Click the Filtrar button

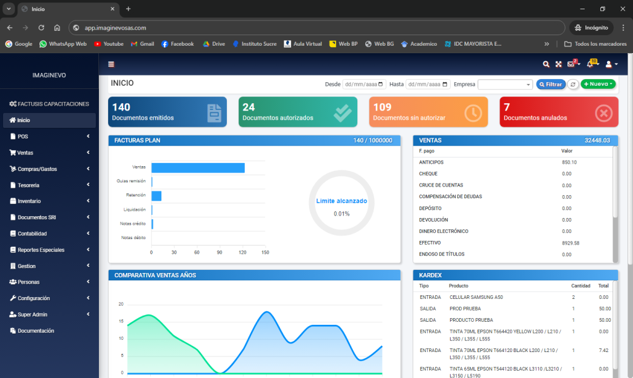(x=550, y=84)
